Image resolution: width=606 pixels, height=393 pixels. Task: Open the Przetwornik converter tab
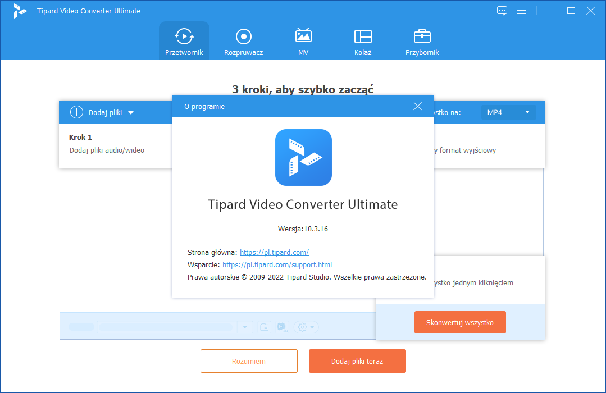click(184, 41)
